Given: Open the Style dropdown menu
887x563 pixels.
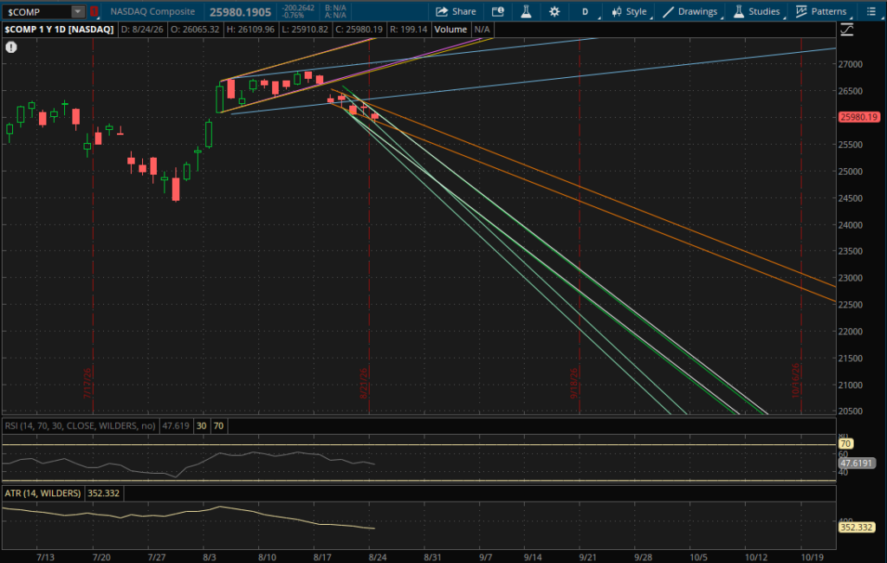Looking at the screenshot, I should (629, 11).
